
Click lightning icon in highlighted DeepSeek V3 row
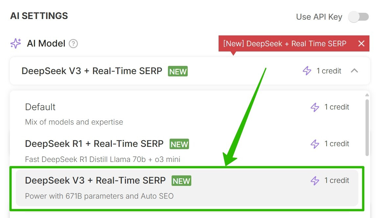coord(315,181)
